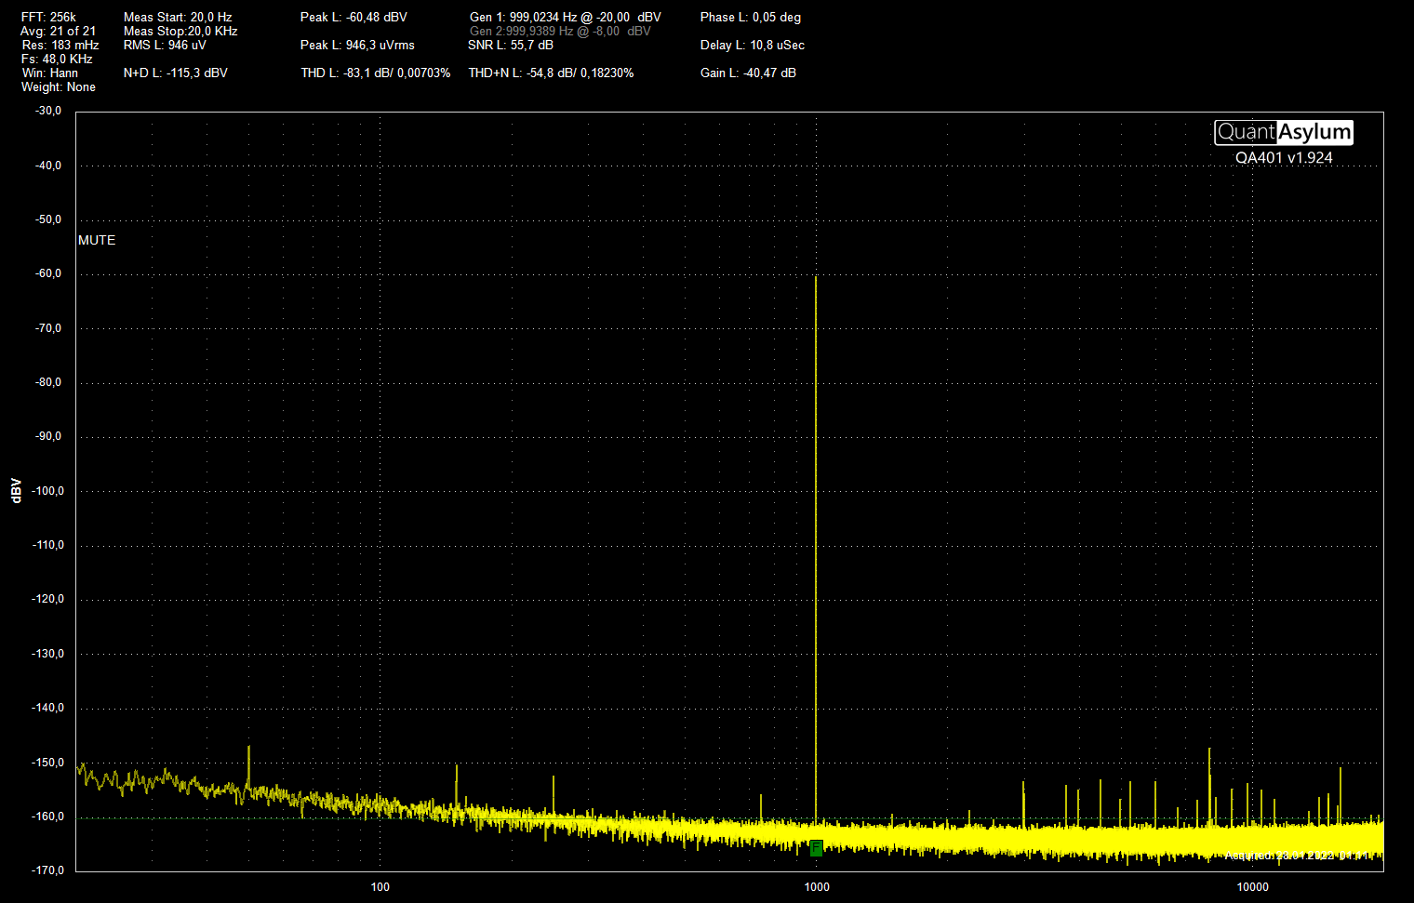Click the -160,0 Y-axis label
1414x903 pixels.
[x=47, y=817]
